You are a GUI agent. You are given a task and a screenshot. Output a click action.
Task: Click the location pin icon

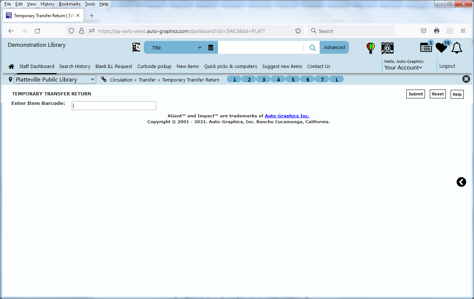(x=10, y=79)
